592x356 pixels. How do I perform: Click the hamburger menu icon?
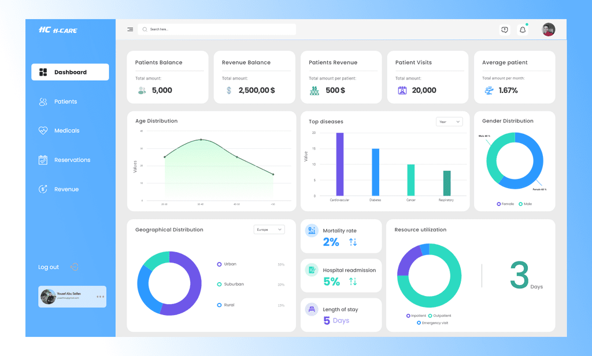(x=130, y=29)
